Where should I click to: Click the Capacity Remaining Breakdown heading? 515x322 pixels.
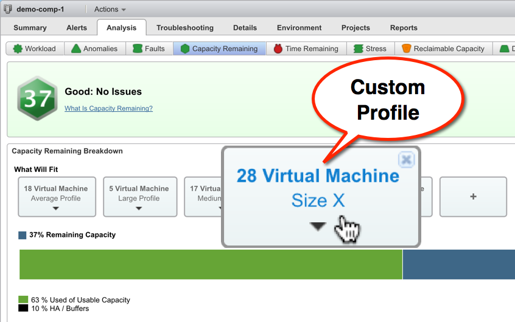pyautogui.click(x=68, y=151)
